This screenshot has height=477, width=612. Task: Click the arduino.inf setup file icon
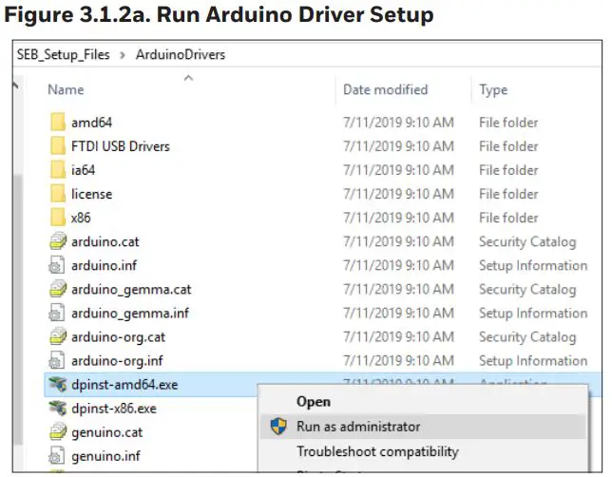pos(57,265)
